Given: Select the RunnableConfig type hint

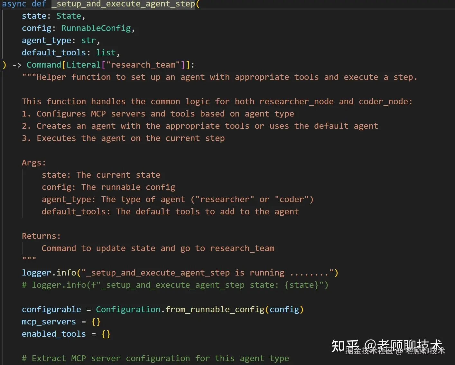Looking at the screenshot, I should pyautogui.click(x=96, y=28).
